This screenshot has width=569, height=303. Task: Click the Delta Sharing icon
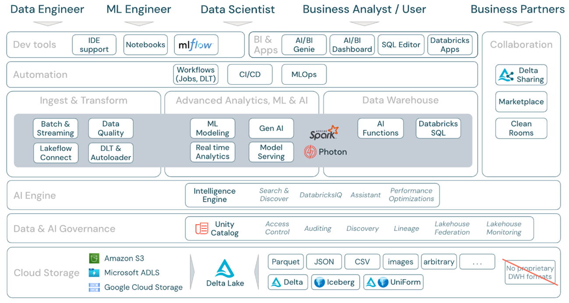(x=506, y=75)
